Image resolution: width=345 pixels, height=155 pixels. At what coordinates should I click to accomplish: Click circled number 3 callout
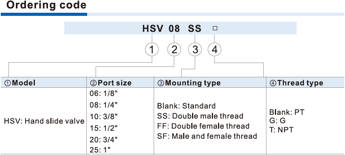pos(195,49)
